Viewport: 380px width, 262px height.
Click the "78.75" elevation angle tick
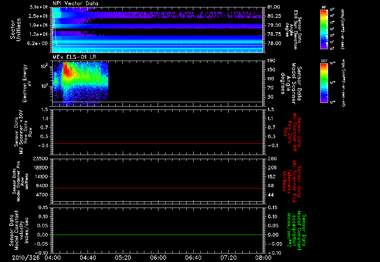point(274,34)
